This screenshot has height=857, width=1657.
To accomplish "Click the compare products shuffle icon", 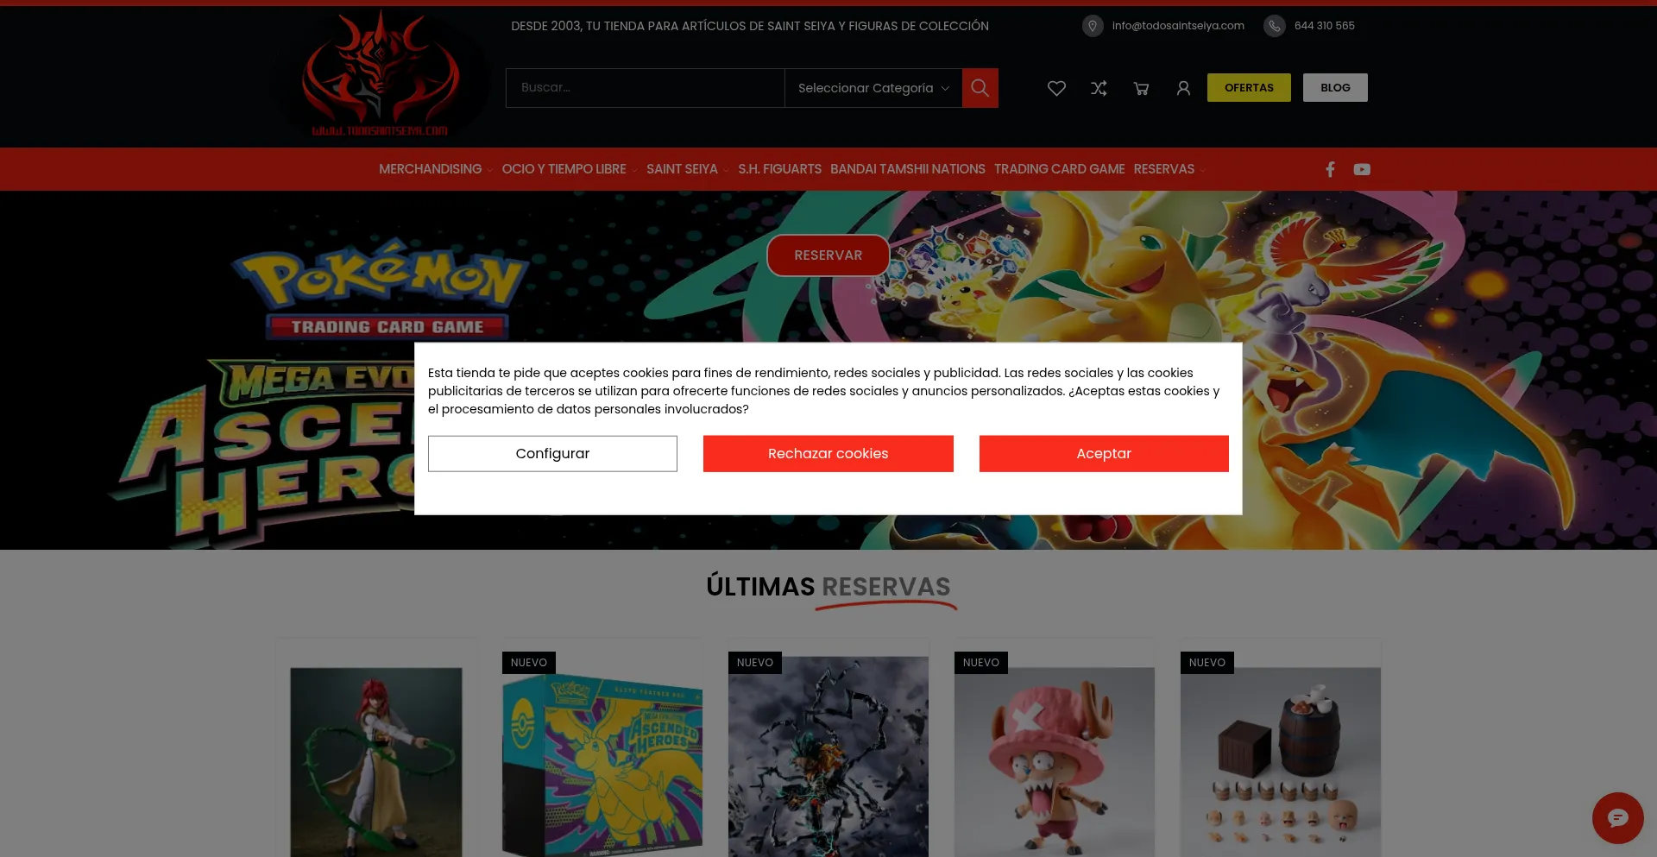I will [x=1099, y=88].
